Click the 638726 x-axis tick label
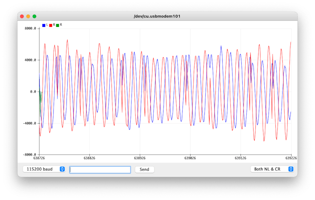The image size is (315, 200). 39,158
